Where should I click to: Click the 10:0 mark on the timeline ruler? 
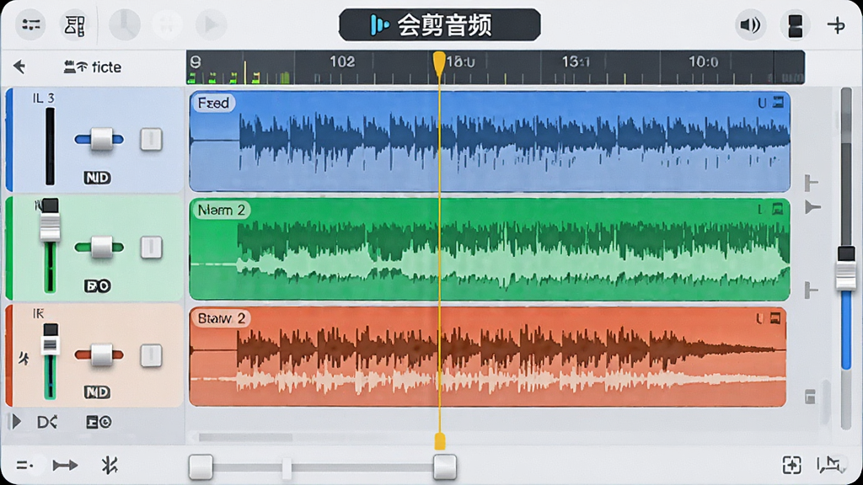click(x=704, y=61)
